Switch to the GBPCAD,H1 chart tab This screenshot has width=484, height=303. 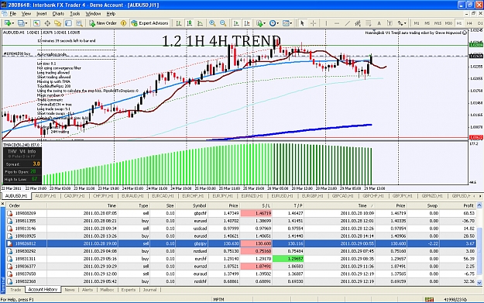tap(342, 196)
